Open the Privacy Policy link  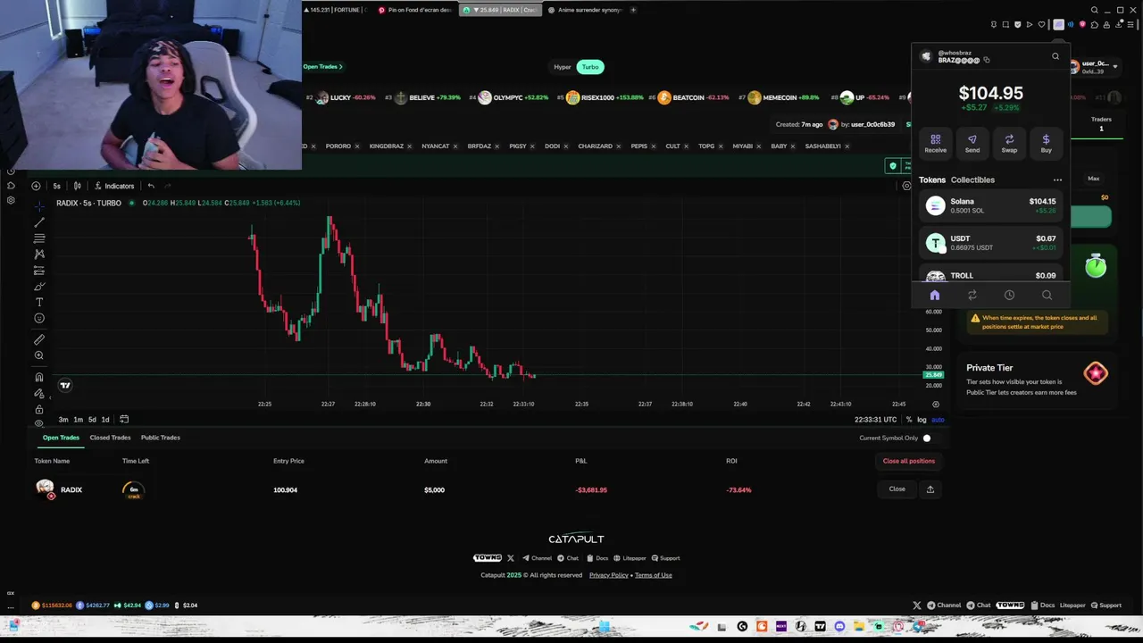point(609,575)
